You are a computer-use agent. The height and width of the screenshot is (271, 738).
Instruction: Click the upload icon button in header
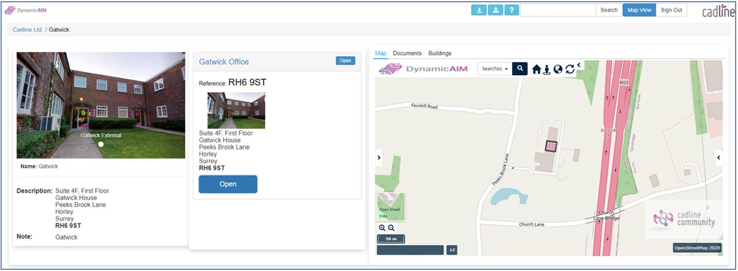pyautogui.click(x=495, y=10)
